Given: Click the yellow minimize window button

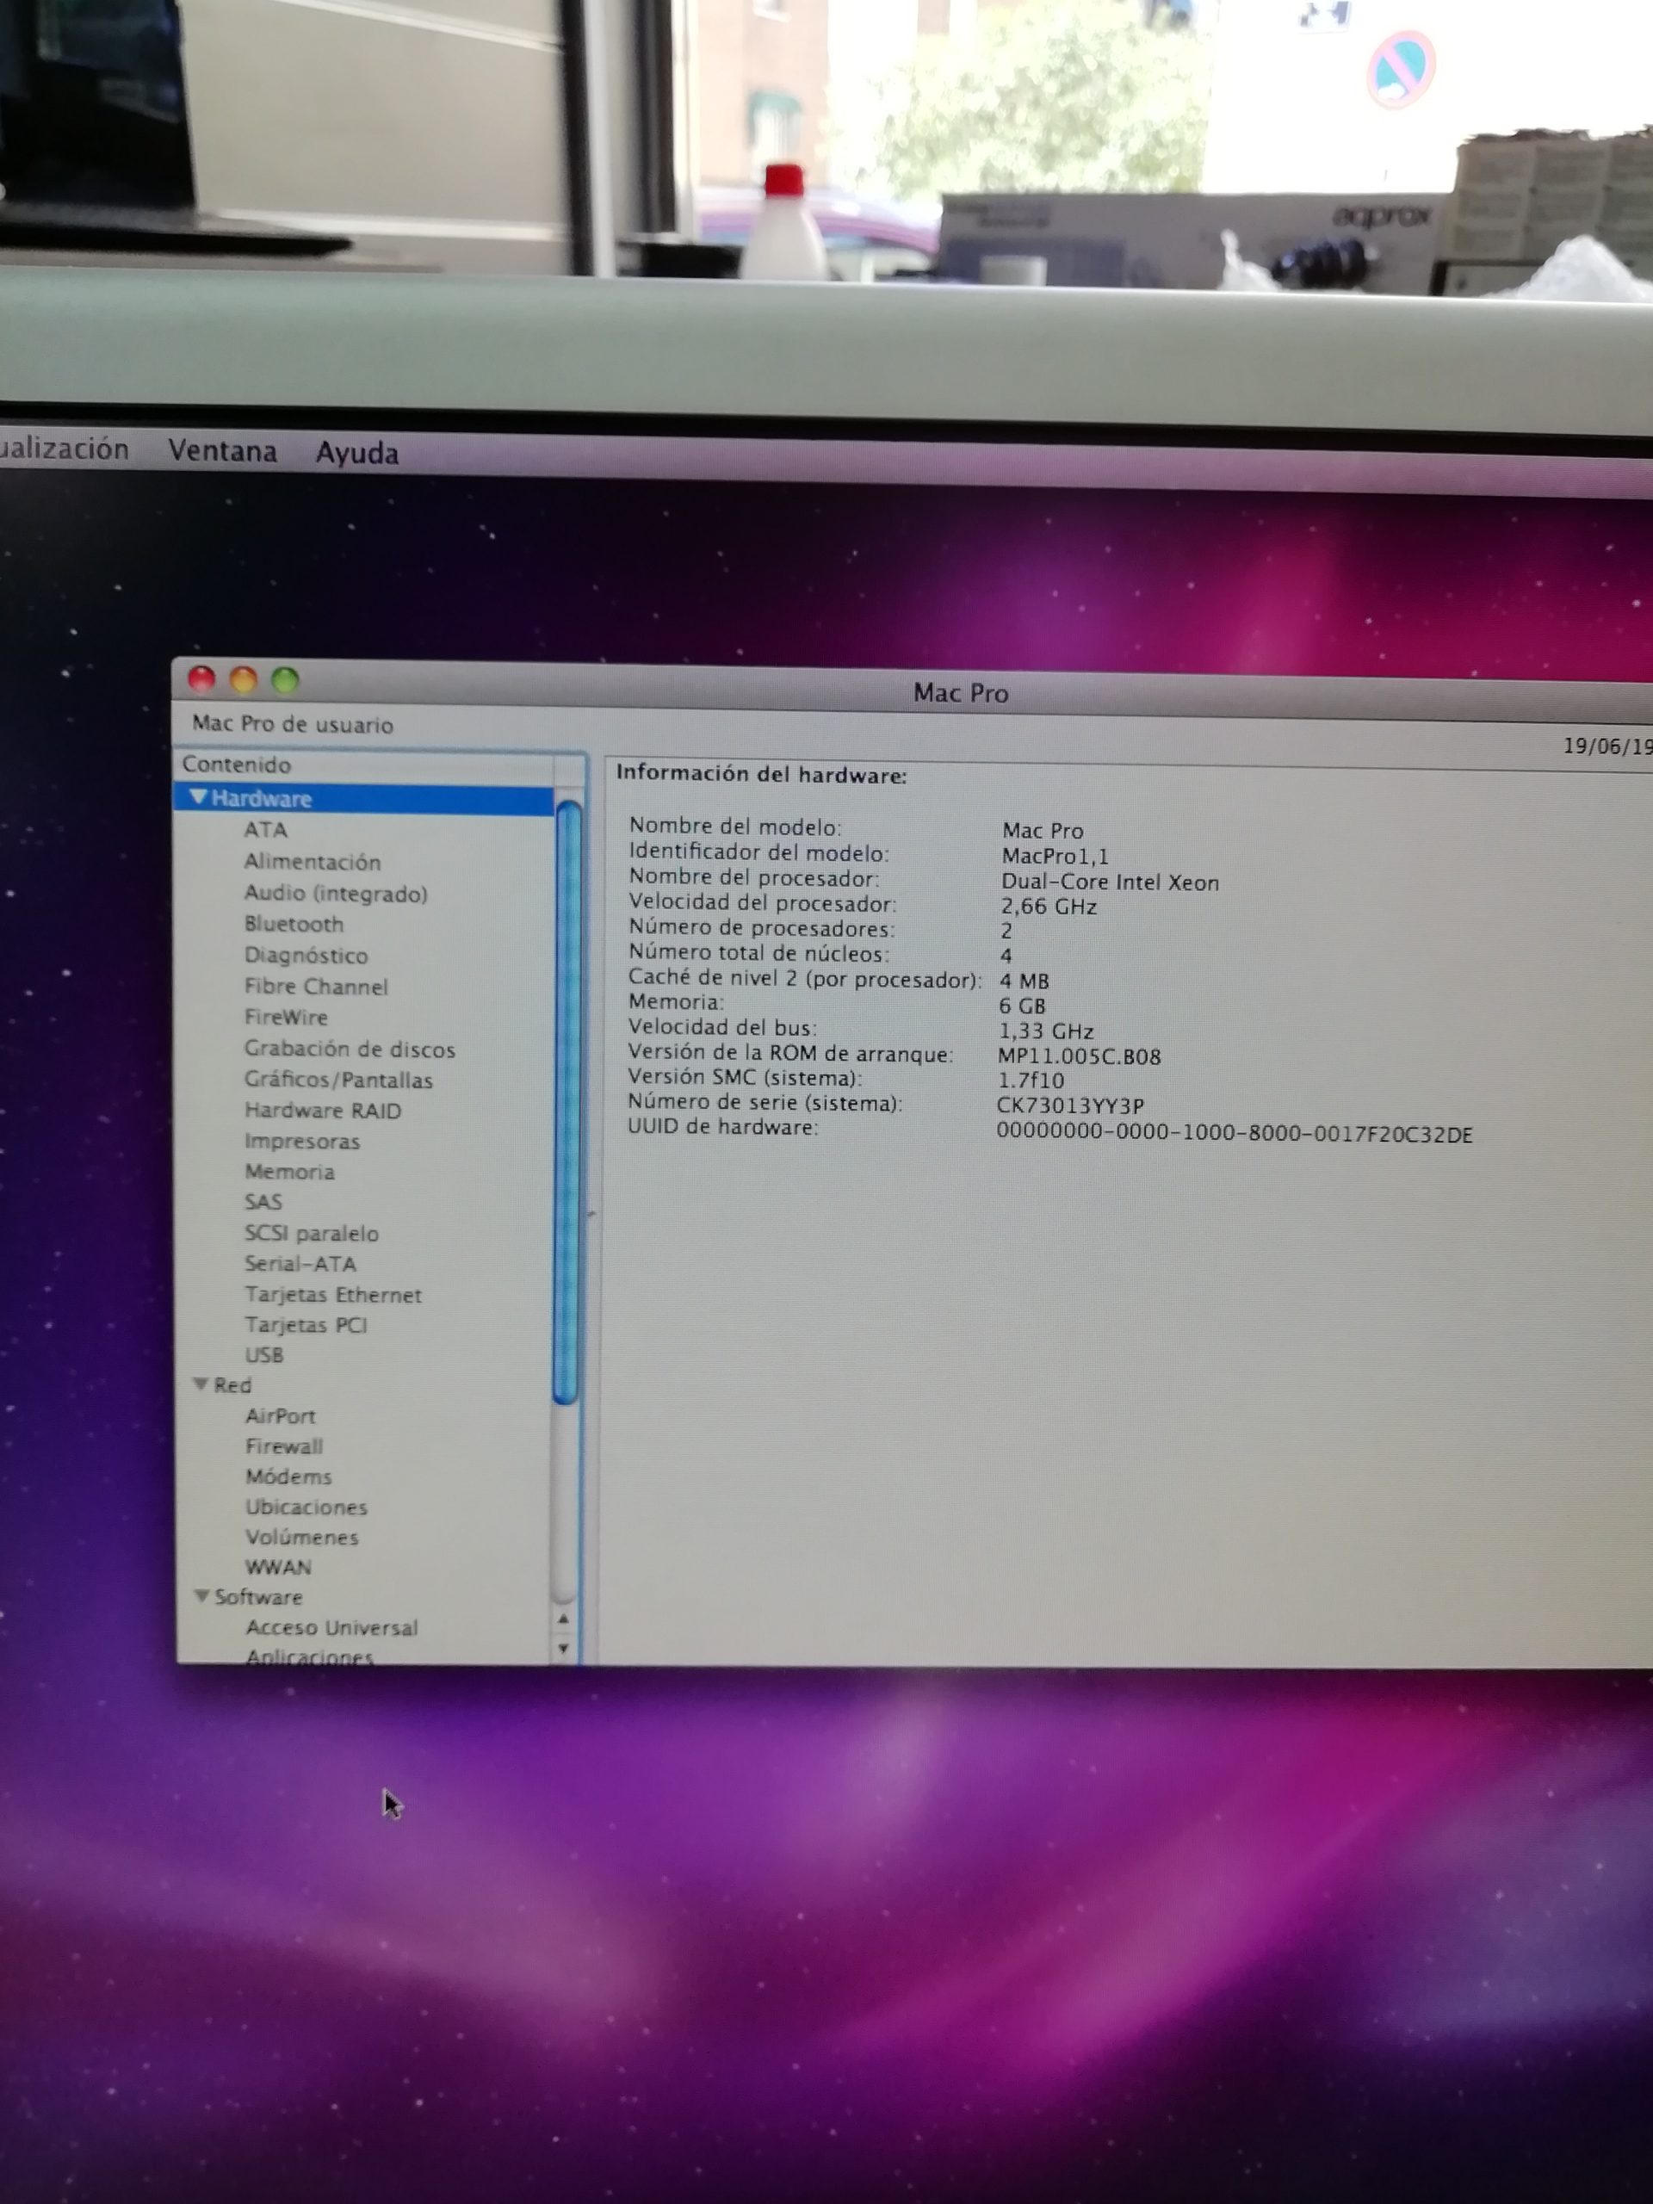Looking at the screenshot, I should coord(245,680).
